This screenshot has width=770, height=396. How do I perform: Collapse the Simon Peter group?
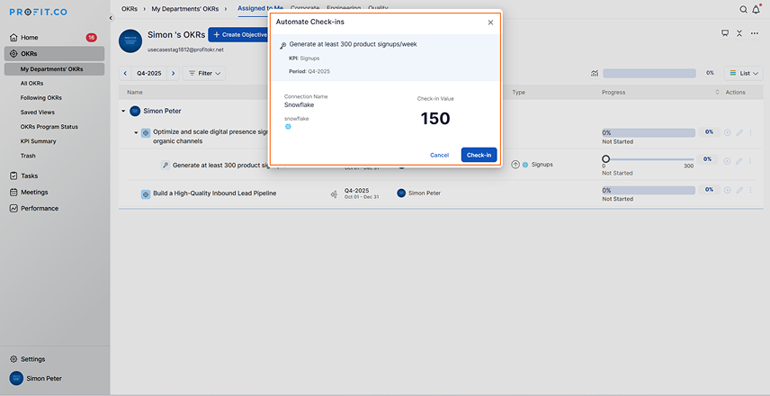pyautogui.click(x=123, y=111)
